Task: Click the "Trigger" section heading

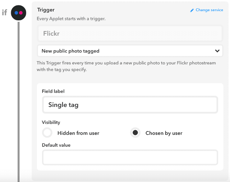Action: [45, 10]
